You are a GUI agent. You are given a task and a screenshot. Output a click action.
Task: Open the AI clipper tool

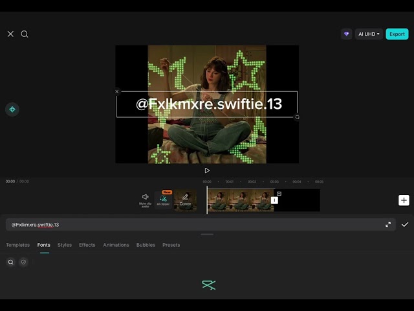pyautogui.click(x=163, y=200)
